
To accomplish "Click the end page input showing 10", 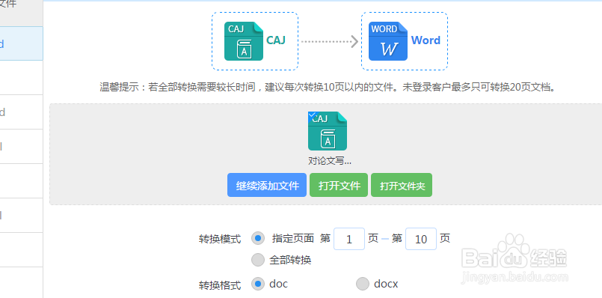I will click(421, 239).
